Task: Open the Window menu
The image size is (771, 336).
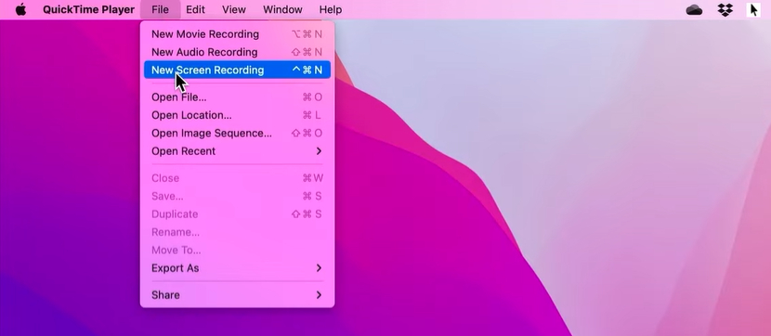Action: [x=282, y=9]
